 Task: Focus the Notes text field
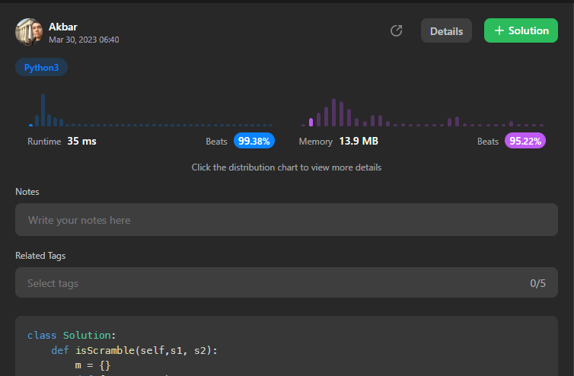click(x=286, y=220)
